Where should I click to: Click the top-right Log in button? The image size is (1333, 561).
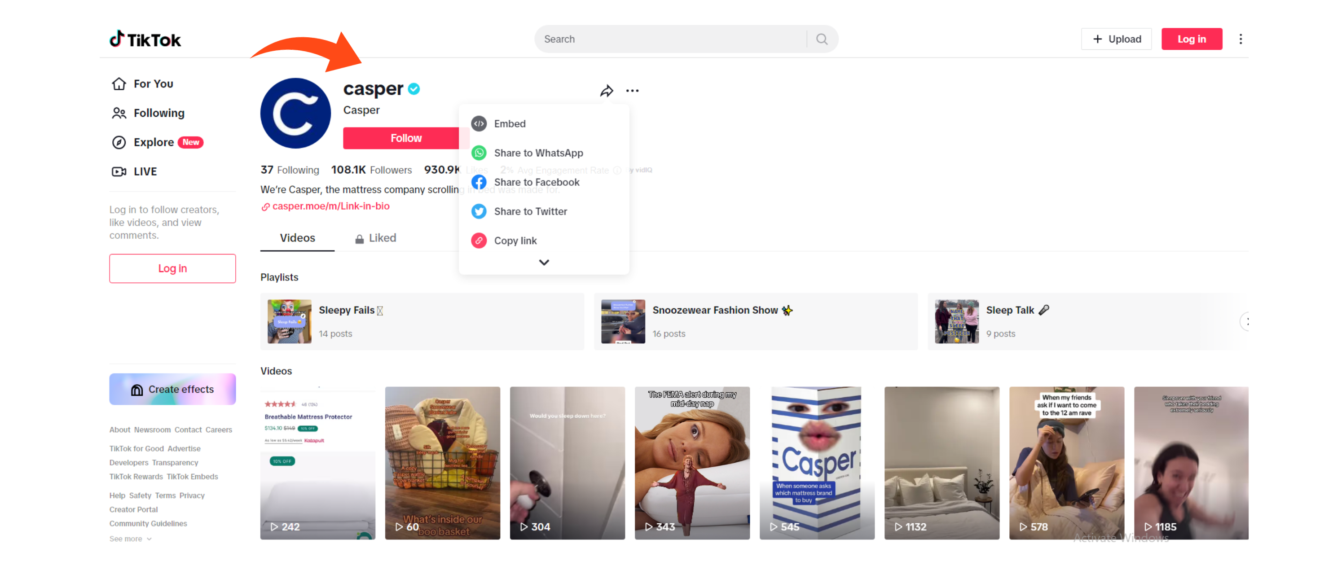1191,39
